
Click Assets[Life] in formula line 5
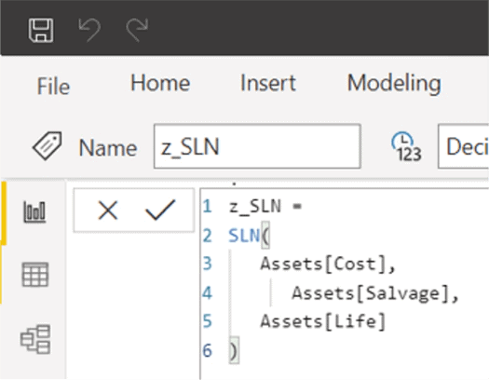click(323, 321)
